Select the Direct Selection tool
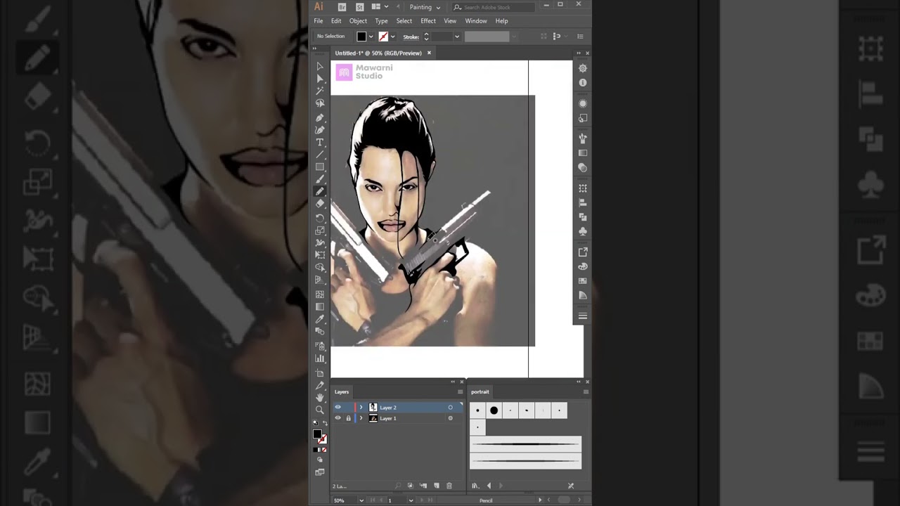Viewport: 900px width, 506px height. point(320,79)
